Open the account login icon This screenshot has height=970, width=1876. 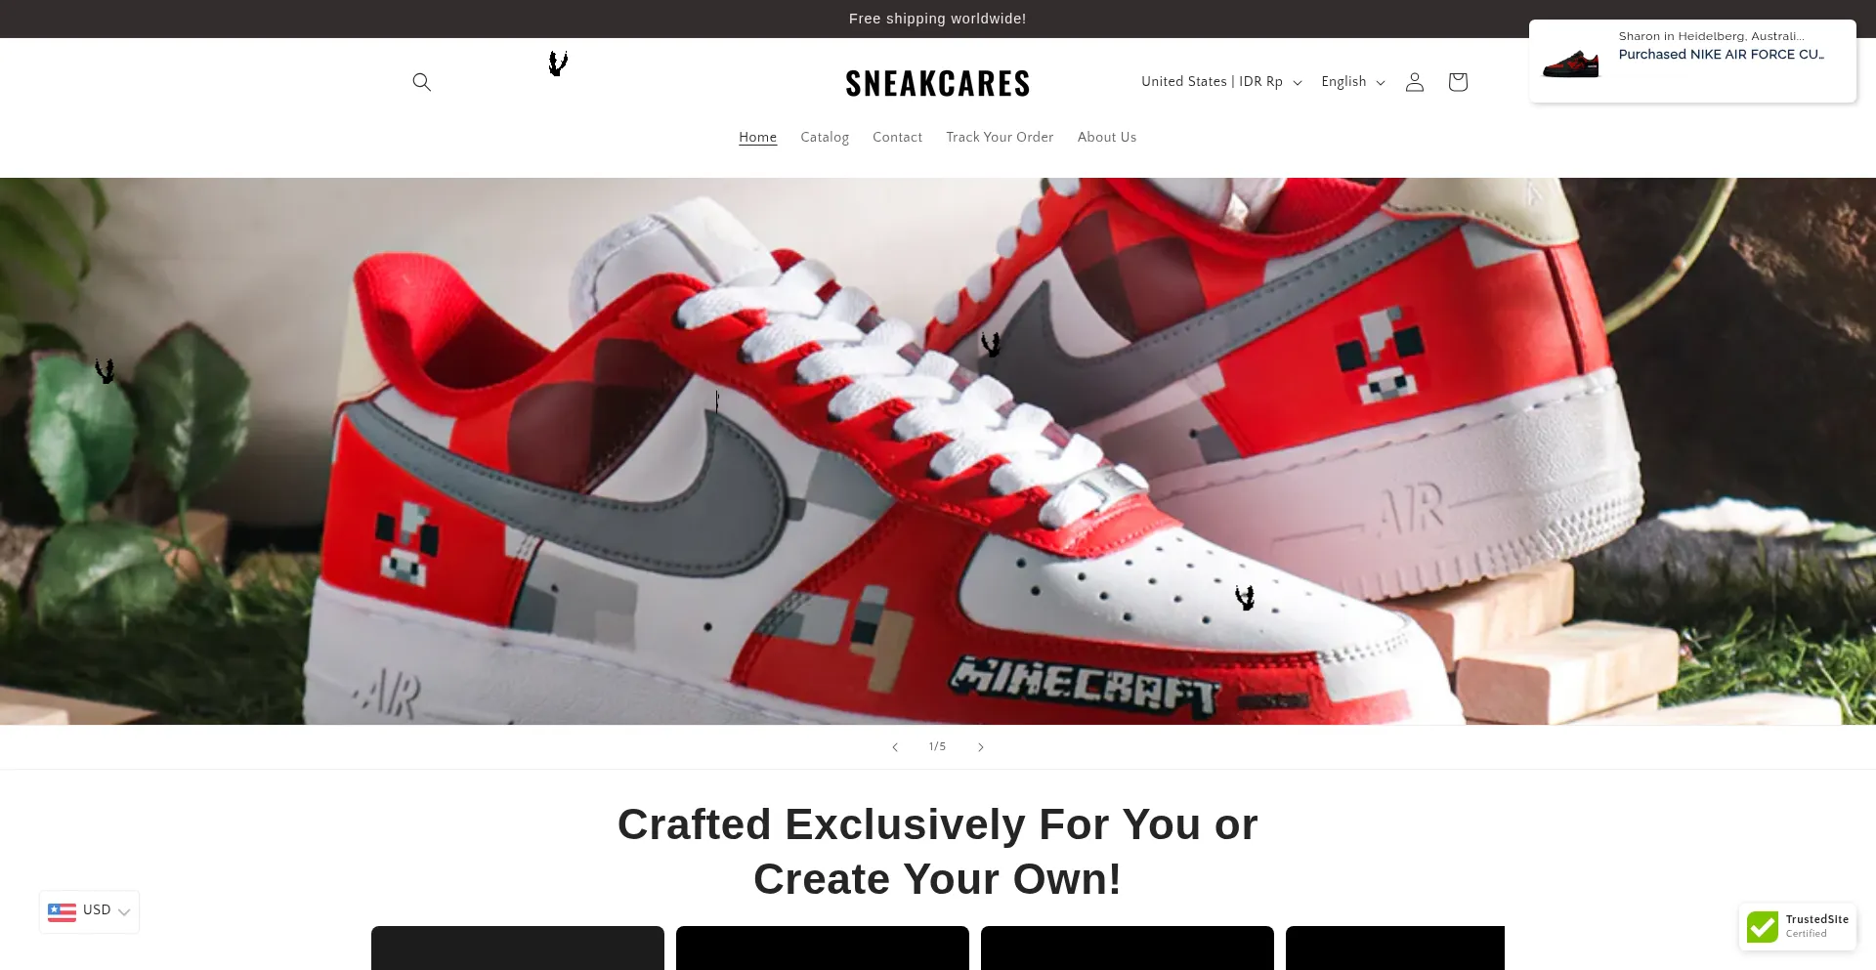pyautogui.click(x=1414, y=82)
